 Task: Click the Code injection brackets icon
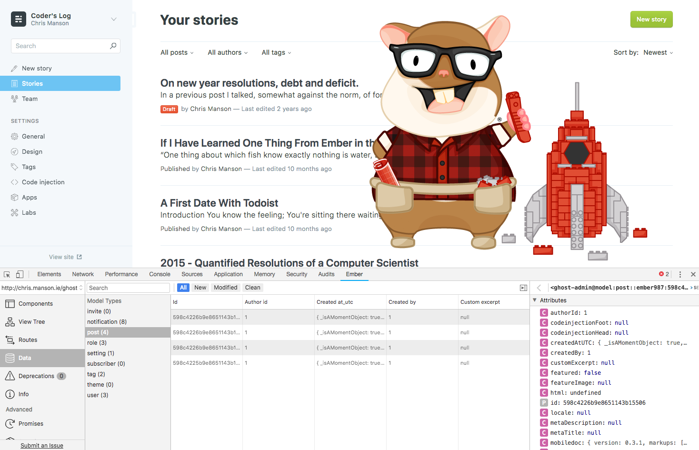[14, 182]
